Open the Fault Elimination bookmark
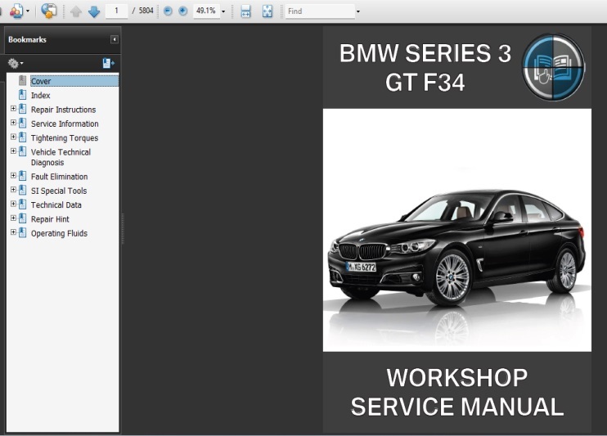 59,177
